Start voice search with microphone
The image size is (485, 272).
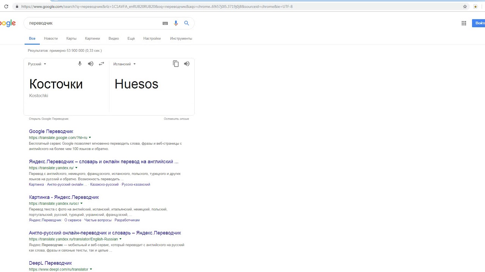coord(176,23)
